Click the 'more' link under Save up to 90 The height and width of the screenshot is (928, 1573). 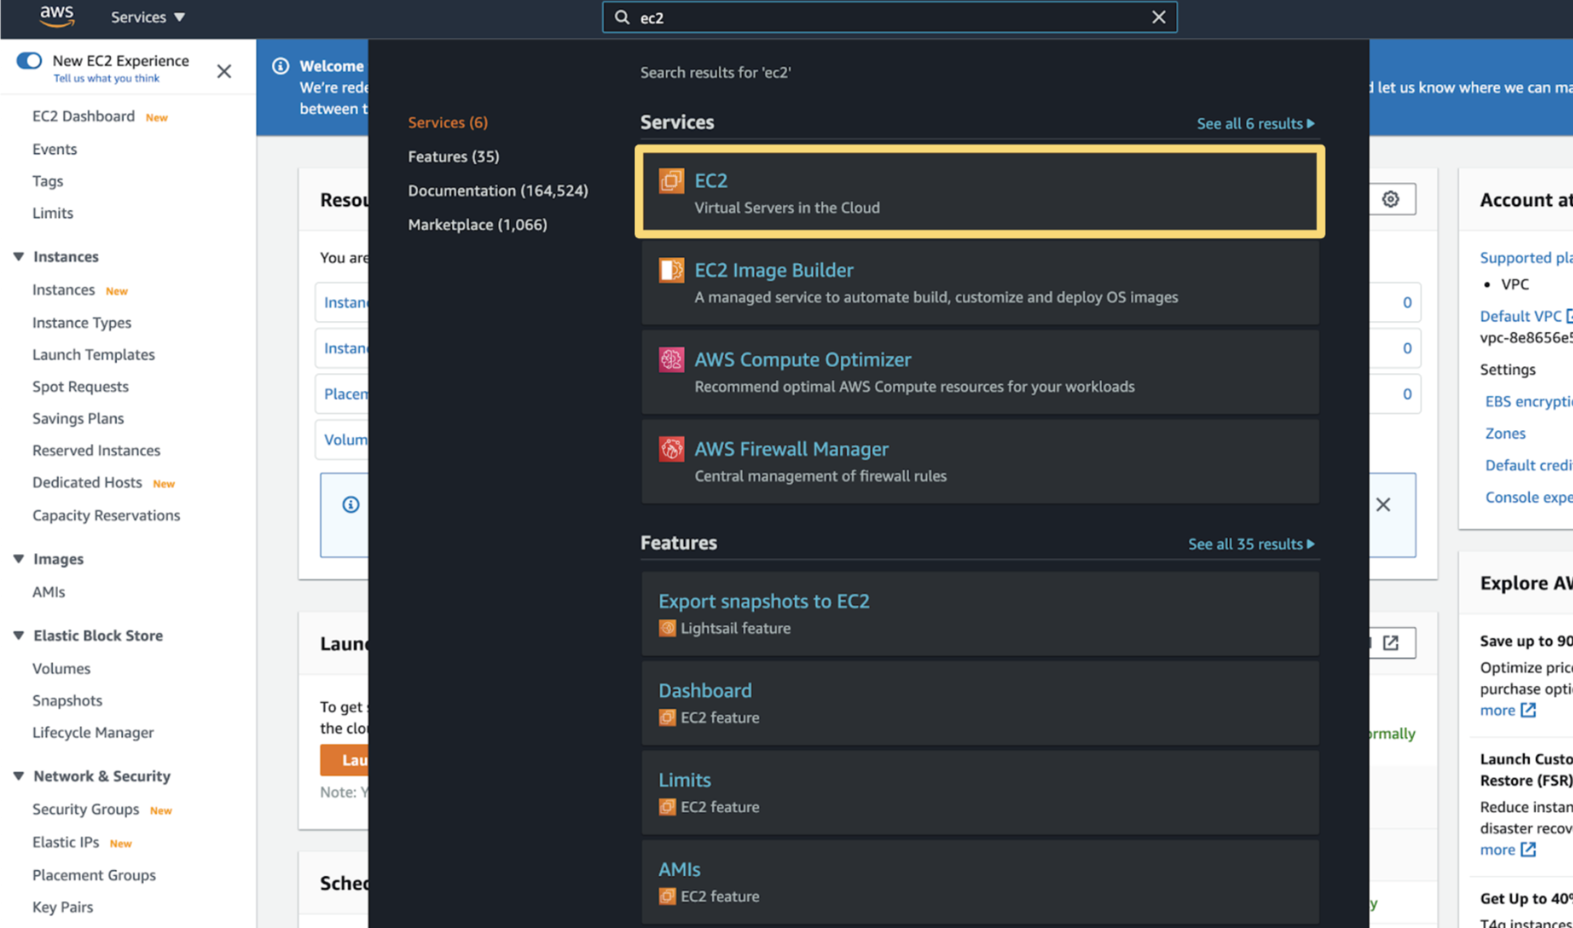[x=1507, y=710]
